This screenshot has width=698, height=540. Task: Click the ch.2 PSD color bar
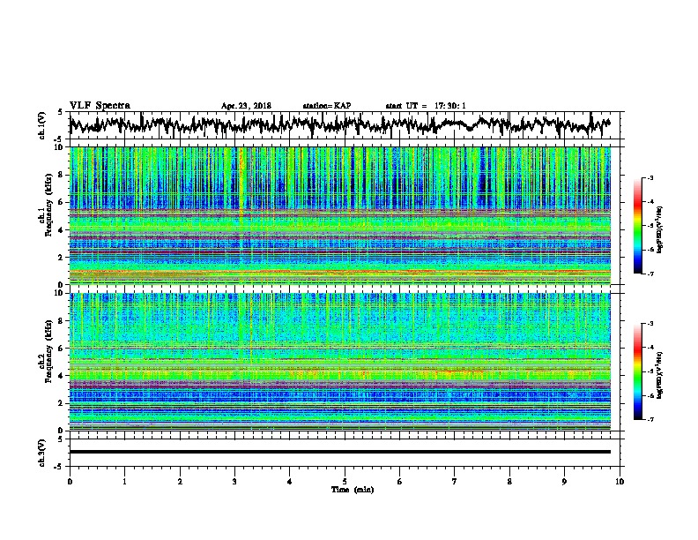[x=637, y=371]
